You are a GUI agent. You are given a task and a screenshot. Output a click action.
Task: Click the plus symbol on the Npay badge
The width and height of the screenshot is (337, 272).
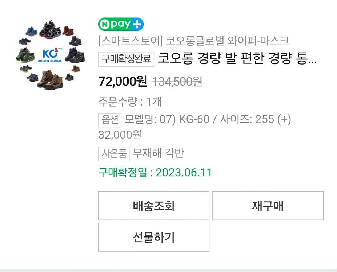click(137, 24)
